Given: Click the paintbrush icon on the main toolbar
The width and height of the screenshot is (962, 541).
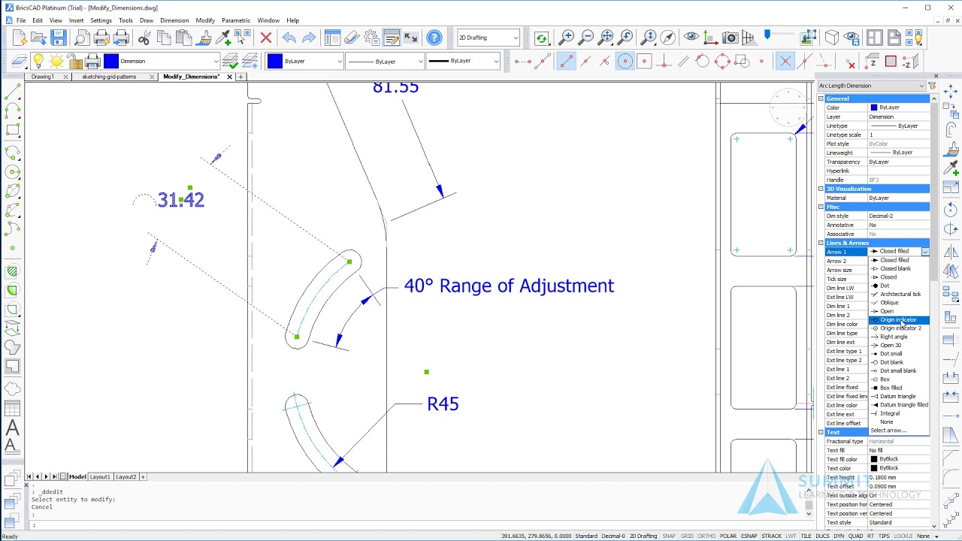Looking at the screenshot, I should pos(204,38).
